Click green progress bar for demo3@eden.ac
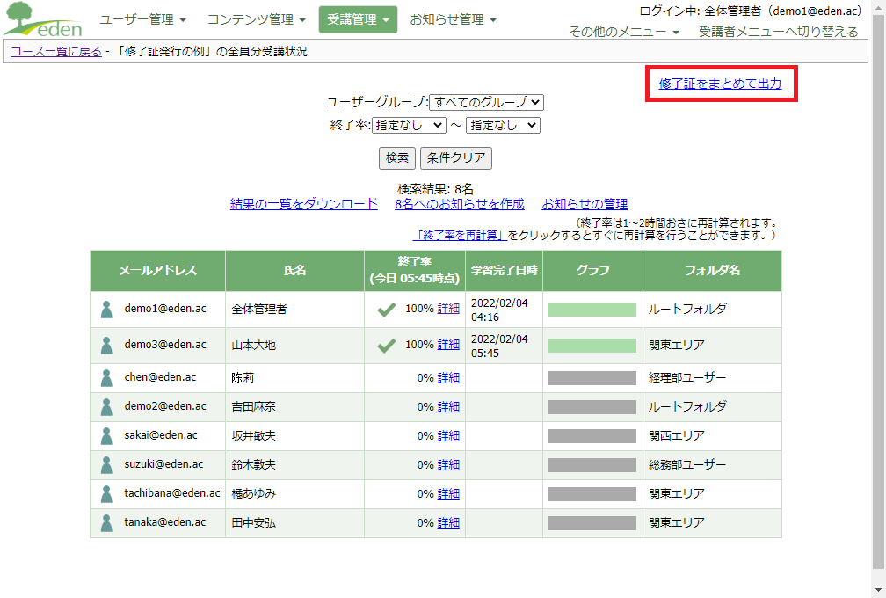 point(592,346)
